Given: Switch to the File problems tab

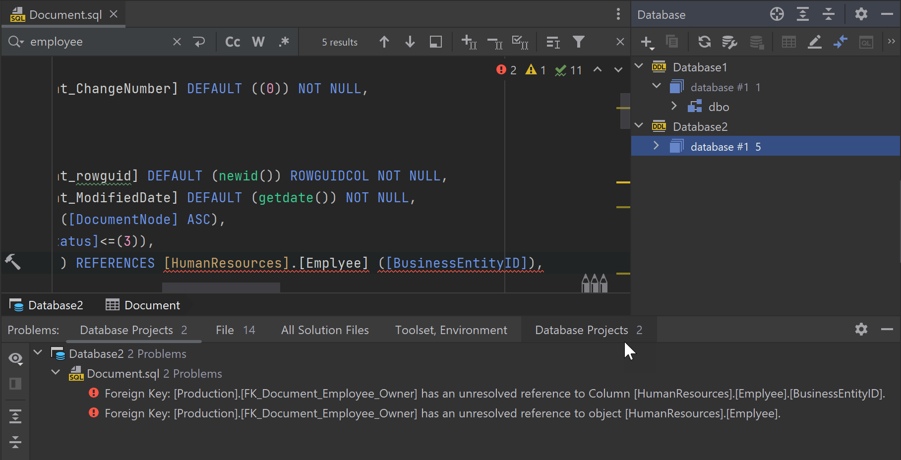Looking at the screenshot, I should point(235,330).
